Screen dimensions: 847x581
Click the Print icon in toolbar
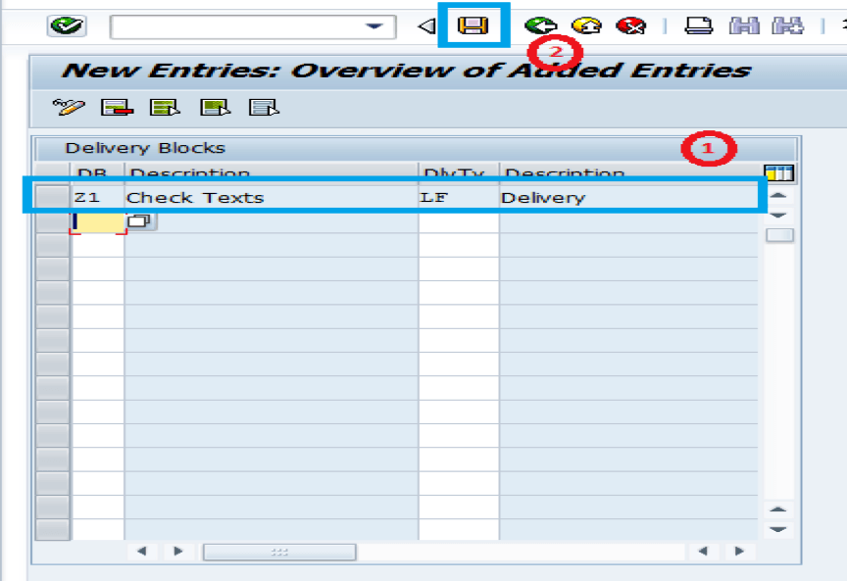[x=698, y=25]
